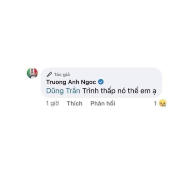Like the comment with 'Thích'
The height and width of the screenshot is (172, 172).
75,103
